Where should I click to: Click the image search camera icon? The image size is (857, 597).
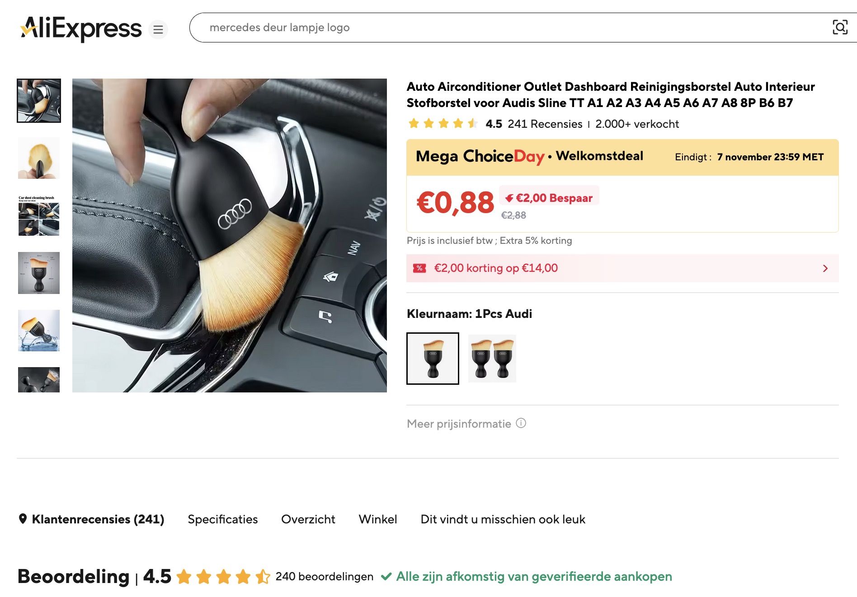coord(840,28)
